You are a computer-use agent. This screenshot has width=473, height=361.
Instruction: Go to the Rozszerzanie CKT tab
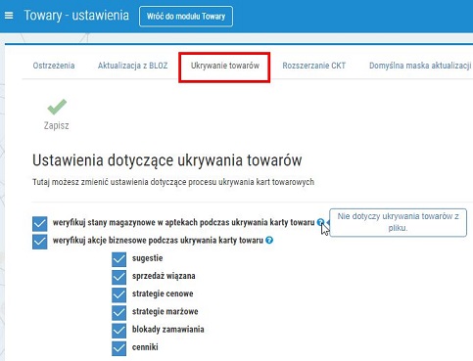point(314,66)
